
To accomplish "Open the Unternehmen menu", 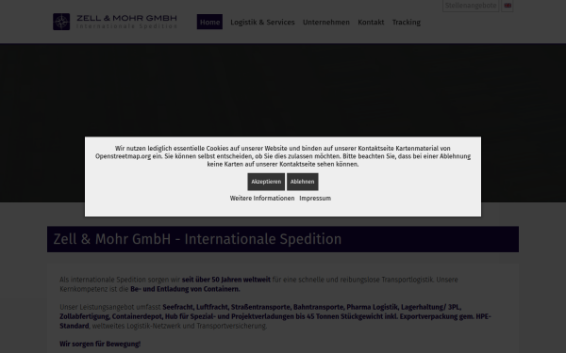I will click(326, 22).
